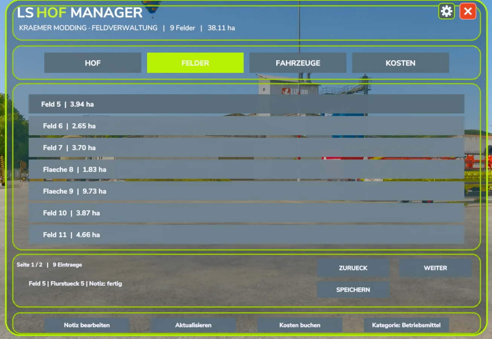Click the Feld 5 note detail text
Image resolution: width=492 pixels, height=339 pixels.
click(75, 284)
